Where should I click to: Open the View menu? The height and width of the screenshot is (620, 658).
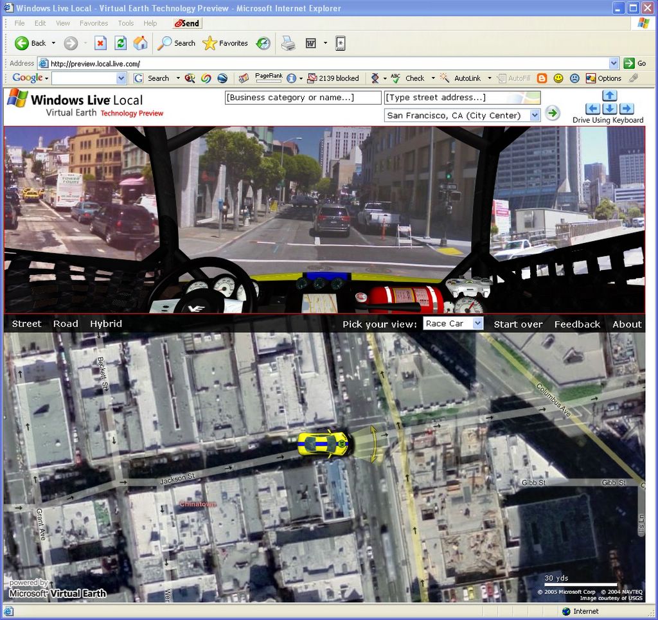coord(63,23)
